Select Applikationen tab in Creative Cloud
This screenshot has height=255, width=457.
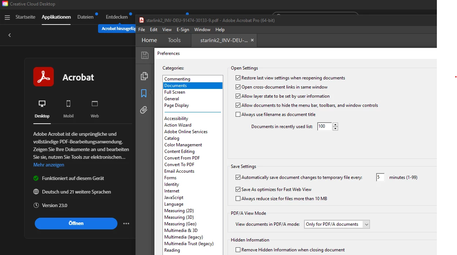point(56,17)
